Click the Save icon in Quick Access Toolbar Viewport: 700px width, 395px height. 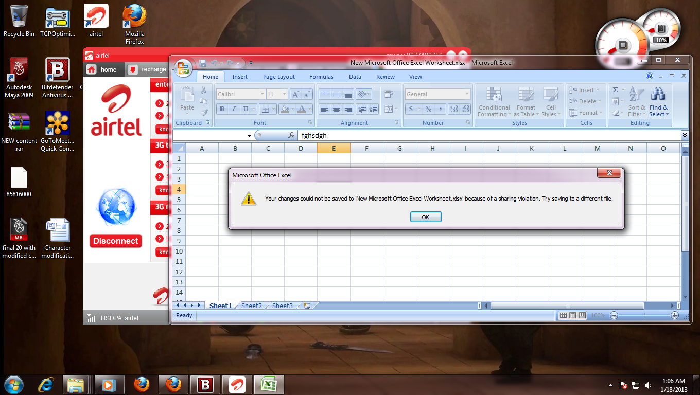pyautogui.click(x=203, y=63)
